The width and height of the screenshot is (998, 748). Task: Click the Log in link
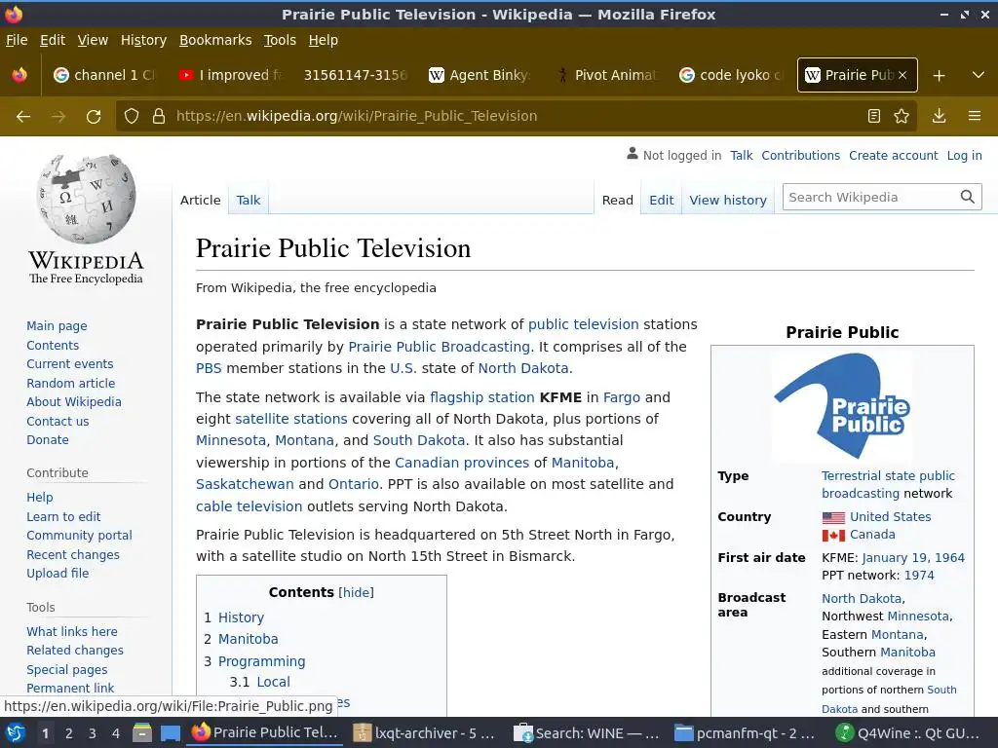tap(964, 155)
